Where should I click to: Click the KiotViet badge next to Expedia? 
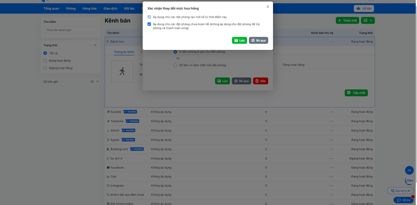(x=130, y=112)
